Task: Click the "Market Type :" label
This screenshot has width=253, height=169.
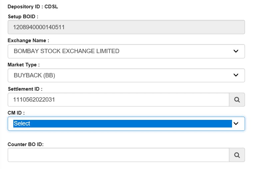Action: click(x=24, y=65)
